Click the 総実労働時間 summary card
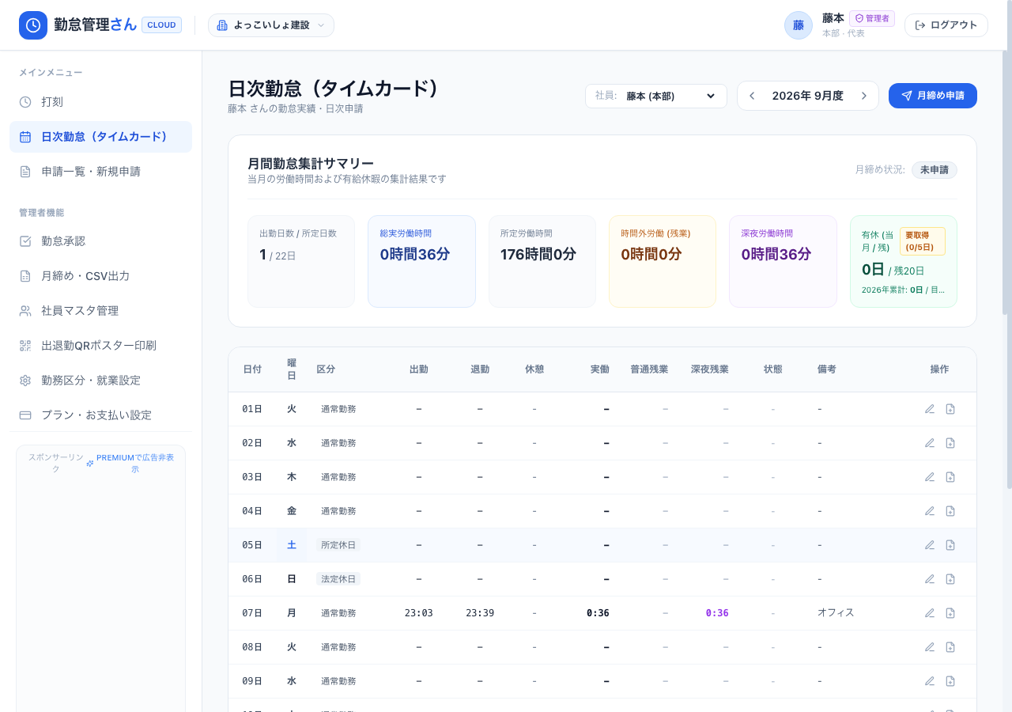 tap(421, 261)
